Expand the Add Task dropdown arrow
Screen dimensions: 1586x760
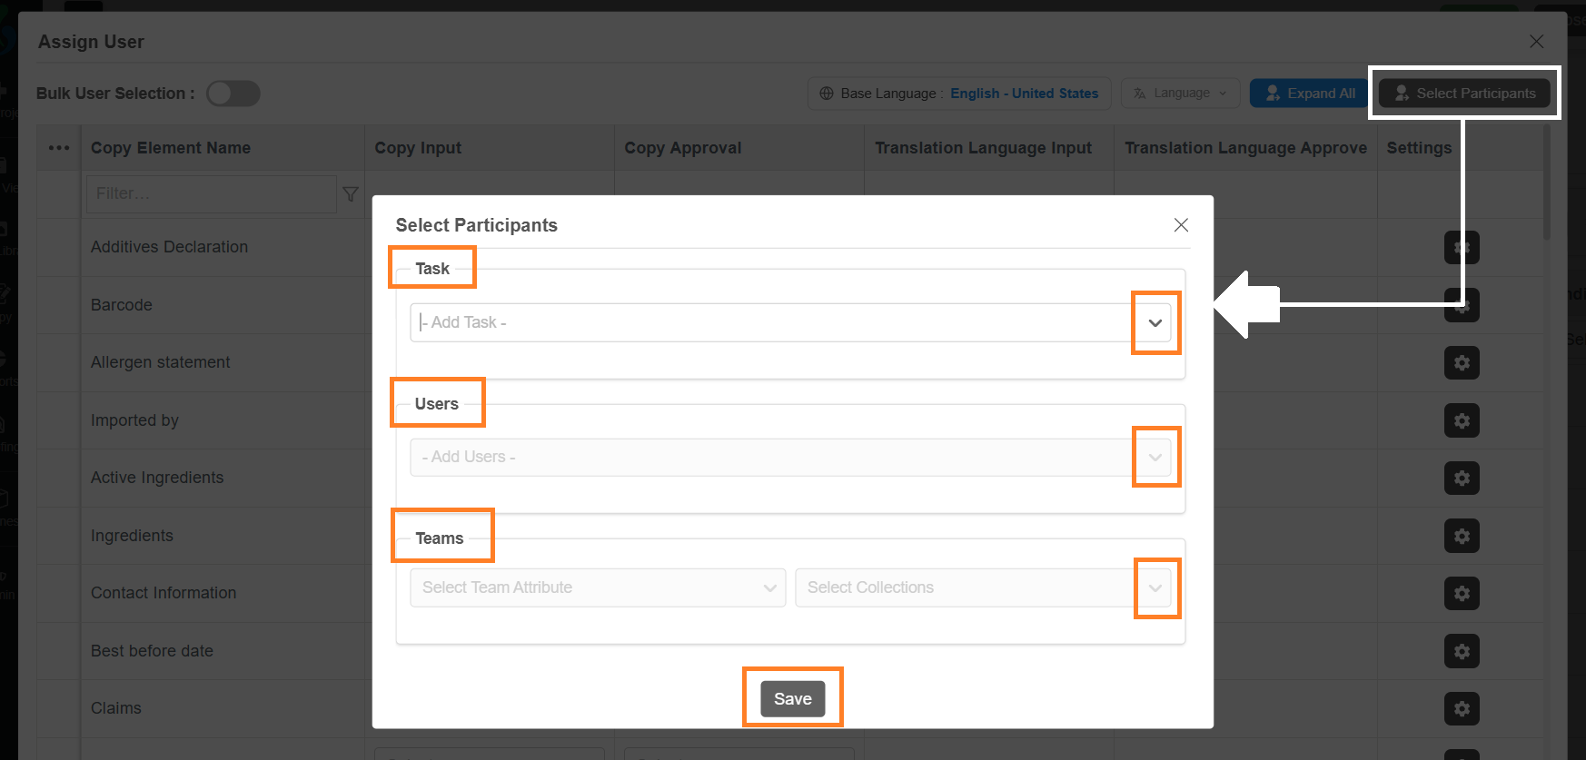1155,322
